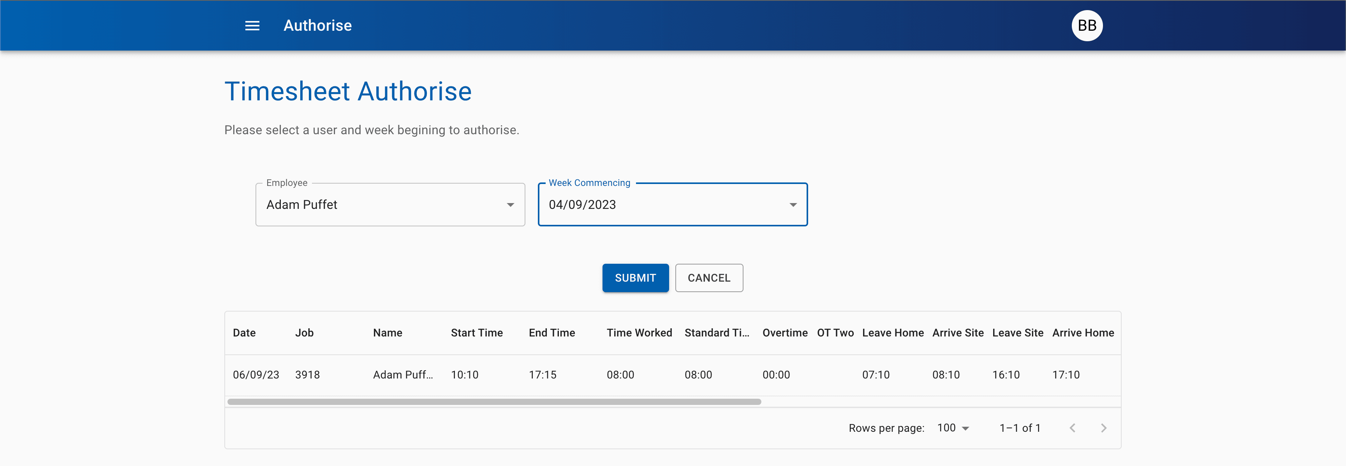
Task: Go to previous table page arrow
Action: click(1072, 428)
